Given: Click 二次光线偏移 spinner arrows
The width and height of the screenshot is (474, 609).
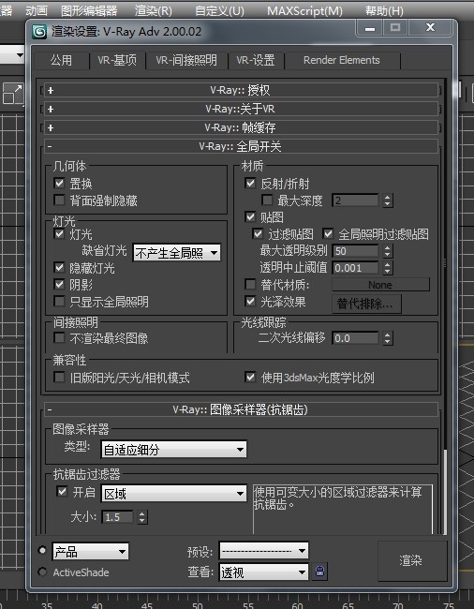Looking at the screenshot, I should tap(388, 338).
